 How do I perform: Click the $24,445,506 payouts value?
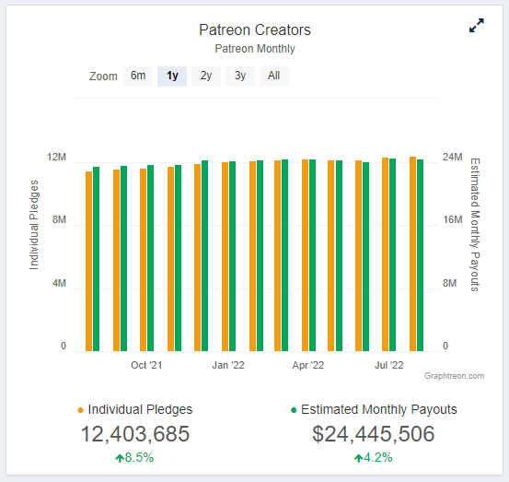374,434
